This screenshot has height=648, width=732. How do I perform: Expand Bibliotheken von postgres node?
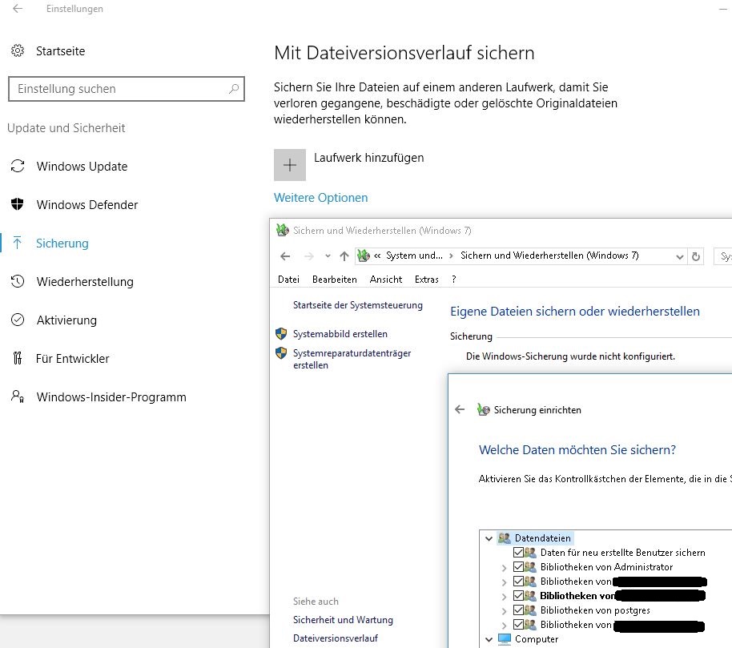[x=504, y=610]
